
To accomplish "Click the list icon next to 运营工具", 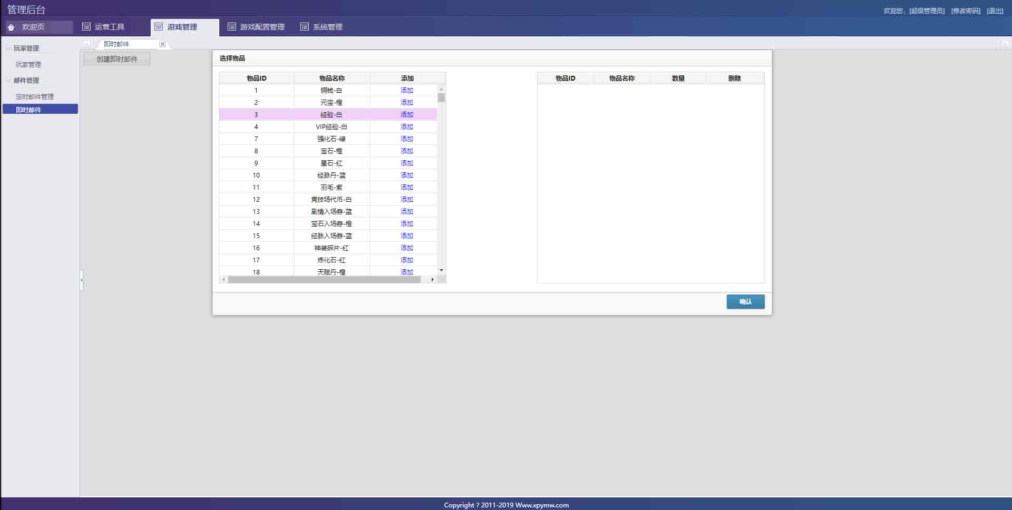I will [x=86, y=27].
